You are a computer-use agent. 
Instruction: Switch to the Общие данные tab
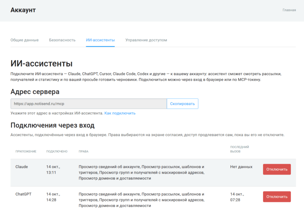tap(24, 40)
